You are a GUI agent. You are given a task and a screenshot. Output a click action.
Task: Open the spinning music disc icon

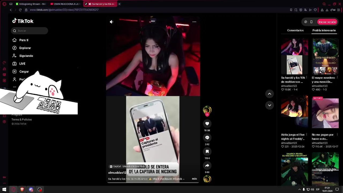point(207,179)
